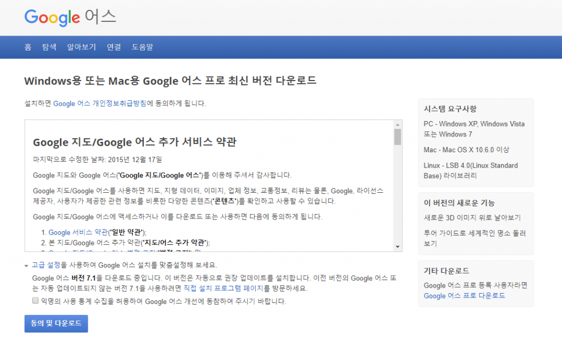Open the Google 서비스 약관 link
Screen dimensions: 562x344
79,232
